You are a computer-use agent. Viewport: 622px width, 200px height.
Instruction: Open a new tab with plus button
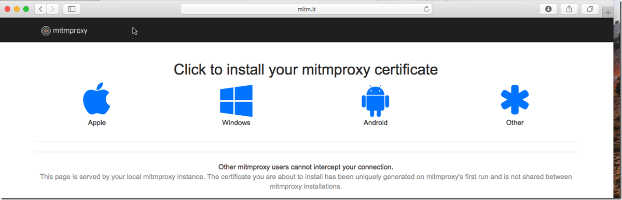tap(608, 12)
